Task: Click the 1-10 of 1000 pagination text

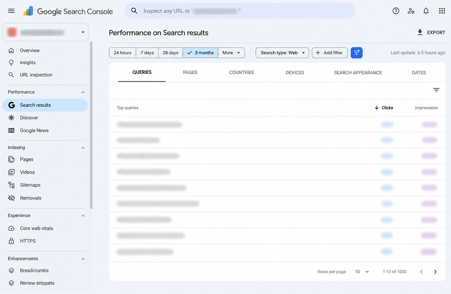Action: click(395, 272)
